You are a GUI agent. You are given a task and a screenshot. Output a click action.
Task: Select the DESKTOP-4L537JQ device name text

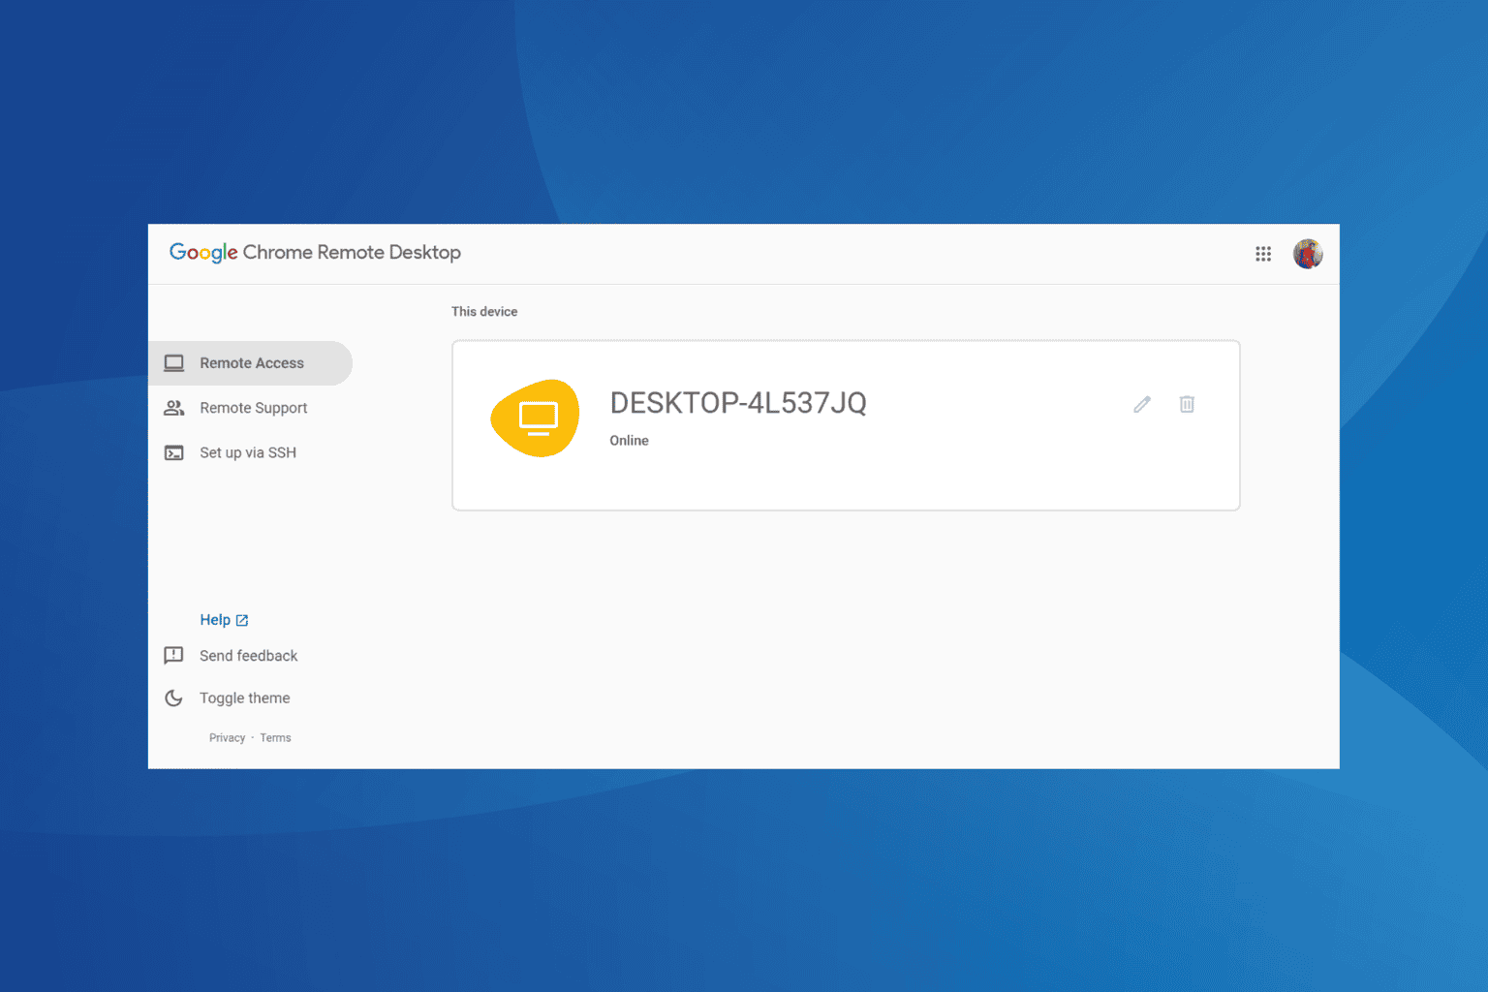pyautogui.click(x=738, y=403)
